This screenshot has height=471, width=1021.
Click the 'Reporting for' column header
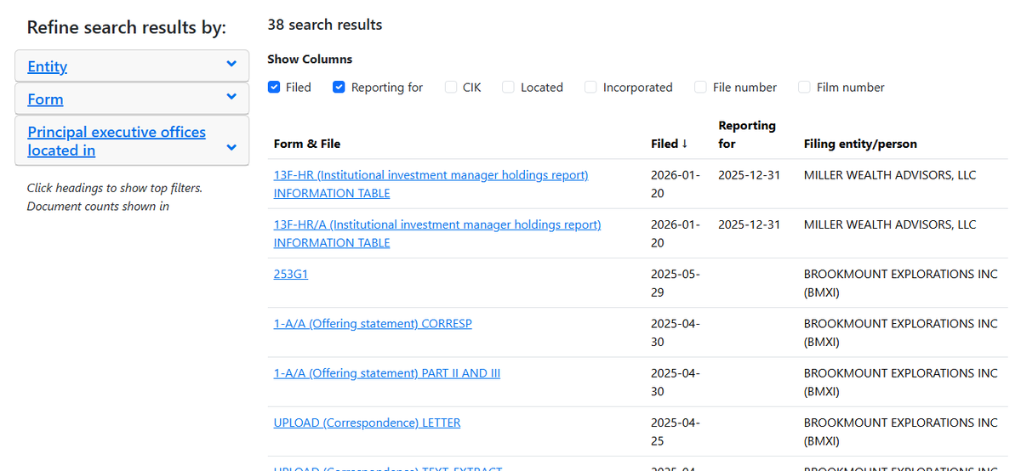747,134
